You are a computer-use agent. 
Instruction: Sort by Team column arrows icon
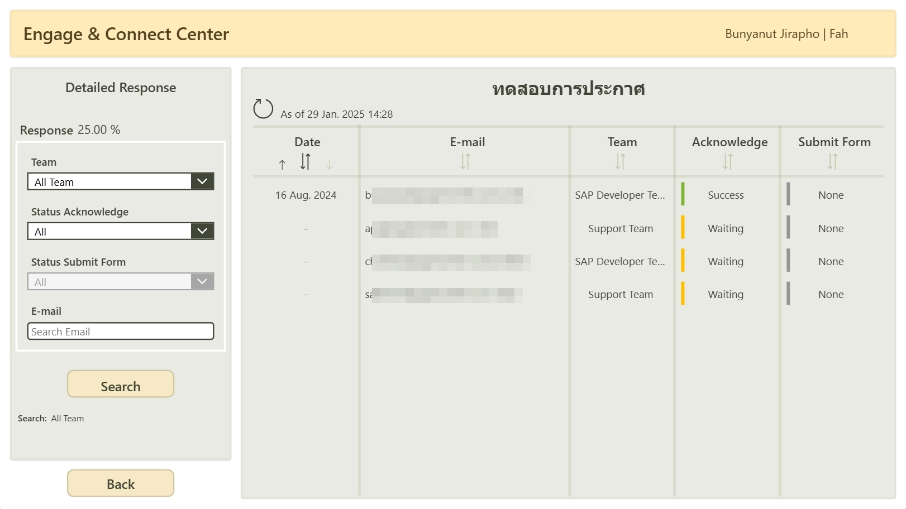coord(621,161)
